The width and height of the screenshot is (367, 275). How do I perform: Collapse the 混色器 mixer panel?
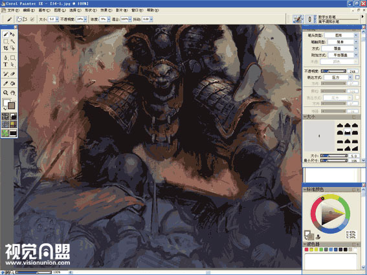[306, 244]
